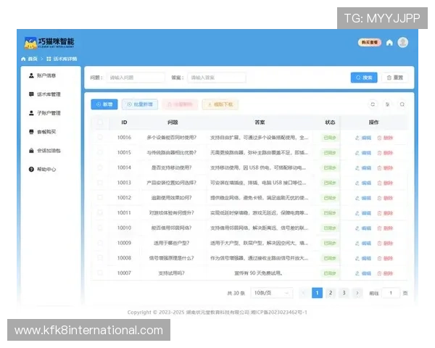Check the checkbox for row 10014
435x348 pixels.
100,167
